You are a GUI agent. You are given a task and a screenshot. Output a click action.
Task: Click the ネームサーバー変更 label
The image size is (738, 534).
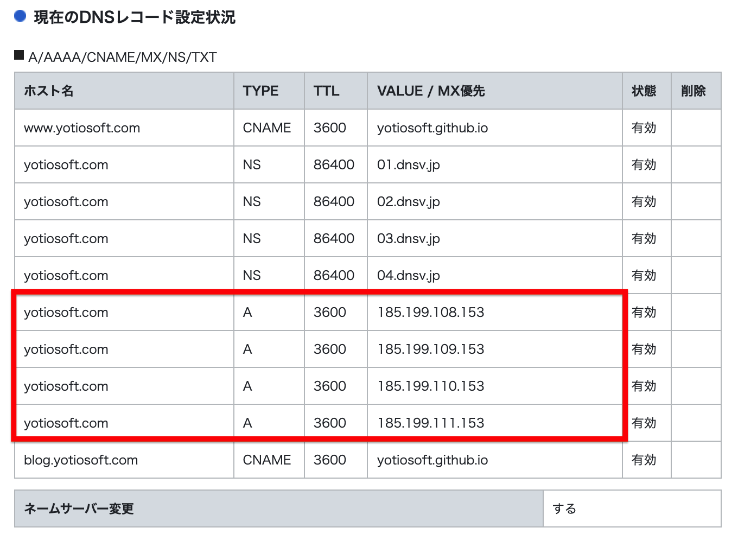click(79, 509)
